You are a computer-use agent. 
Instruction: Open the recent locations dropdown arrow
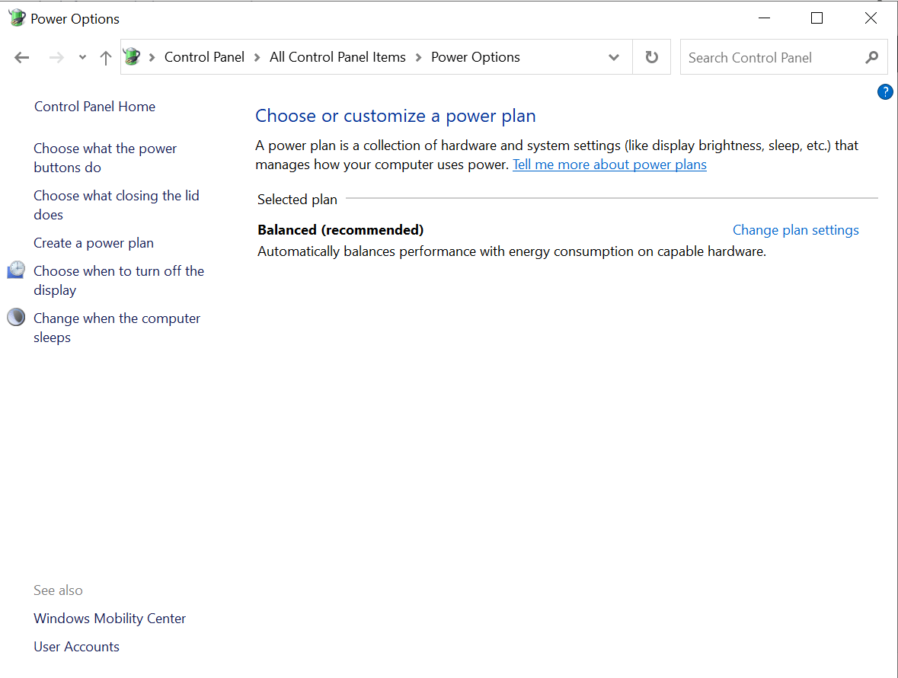click(x=82, y=58)
